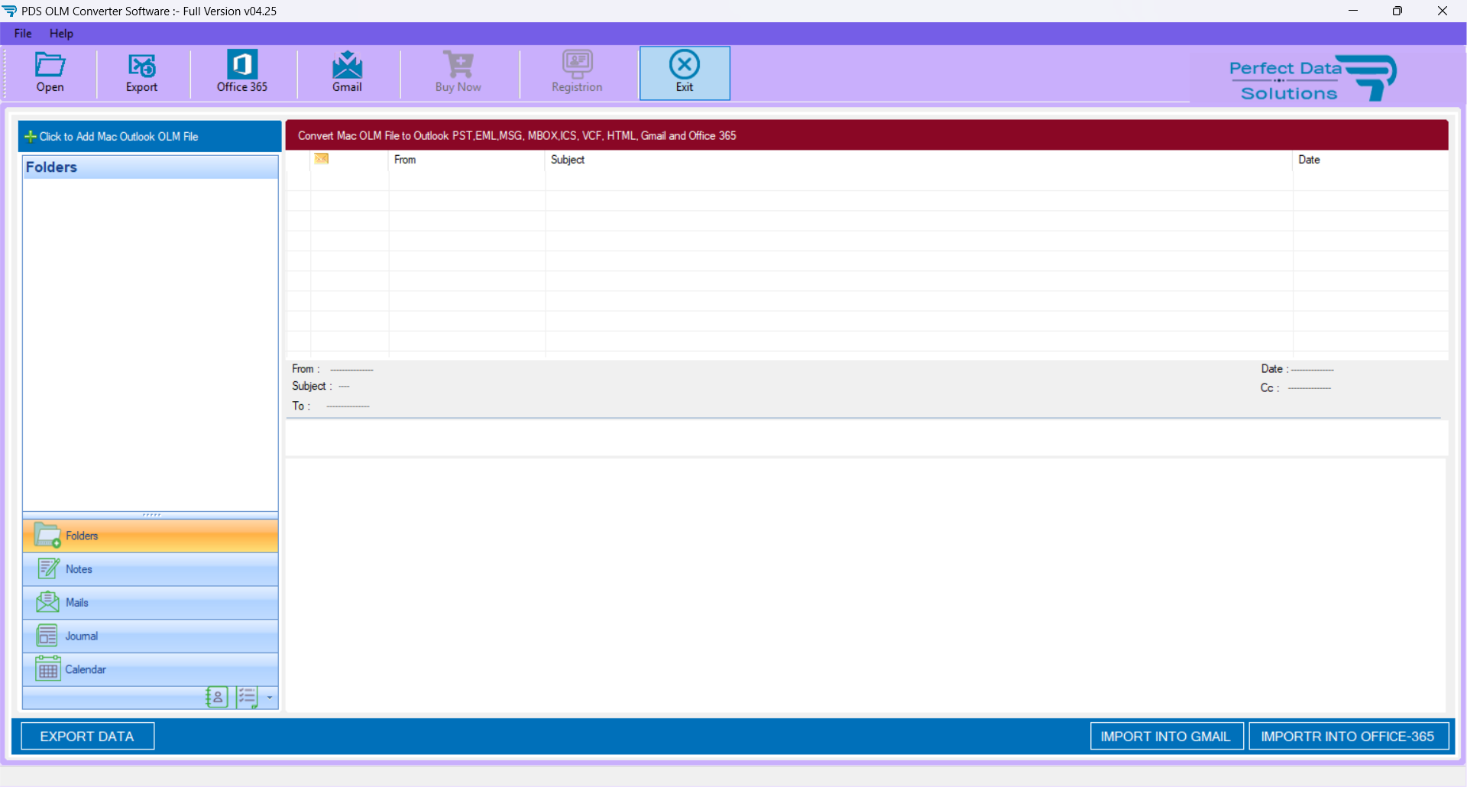This screenshot has width=1467, height=787.
Task: Select the Journal navigation icon
Action: tap(47, 635)
